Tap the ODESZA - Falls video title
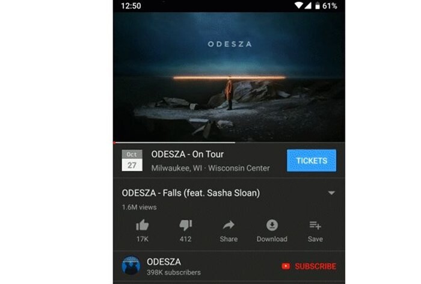421x284 pixels. (x=191, y=193)
